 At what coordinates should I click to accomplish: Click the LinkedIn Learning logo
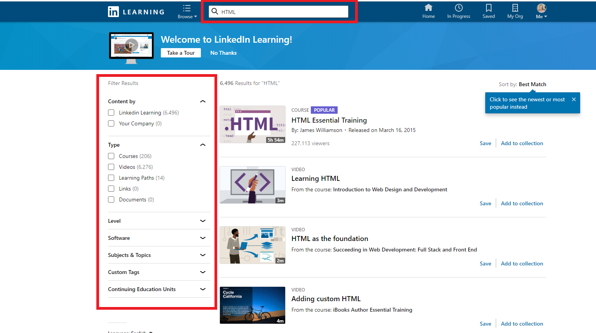[x=136, y=11]
